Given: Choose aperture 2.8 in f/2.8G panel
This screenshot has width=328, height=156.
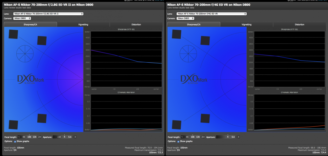Looking at the screenshot, I should (x=59, y=137).
